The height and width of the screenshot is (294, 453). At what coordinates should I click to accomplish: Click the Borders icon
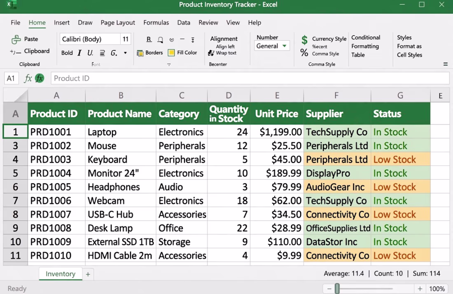pyautogui.click(x=140, y=53)
